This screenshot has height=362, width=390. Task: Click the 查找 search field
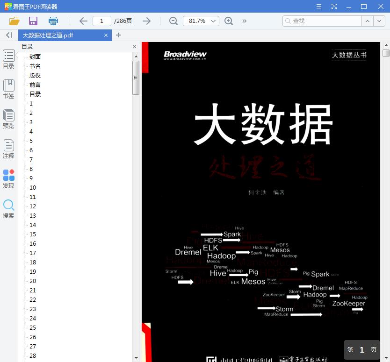[322, 21]
